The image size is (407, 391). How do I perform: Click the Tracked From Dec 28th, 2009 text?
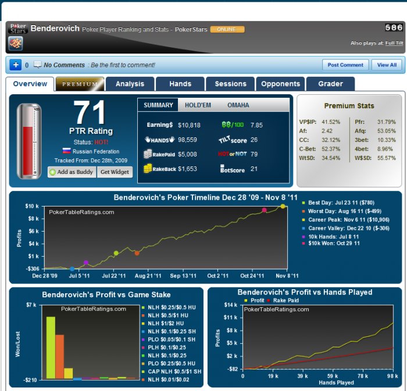pos(91,160)
